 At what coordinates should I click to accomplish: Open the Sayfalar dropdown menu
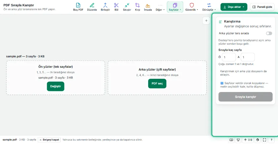(175, 7)
